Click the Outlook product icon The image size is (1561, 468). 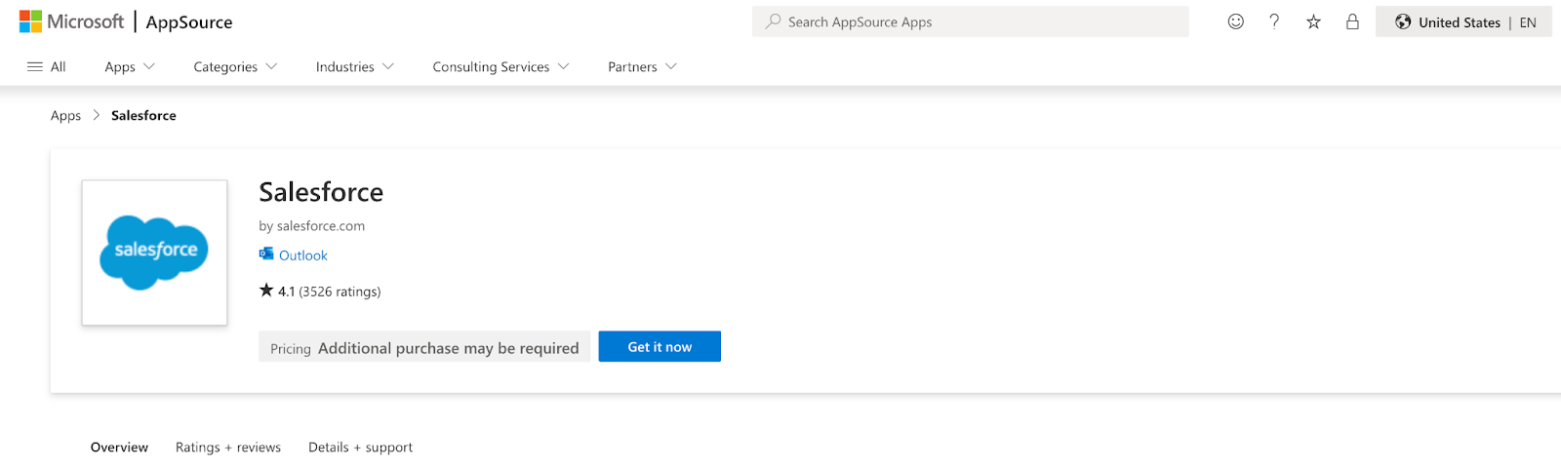[266, 254]
